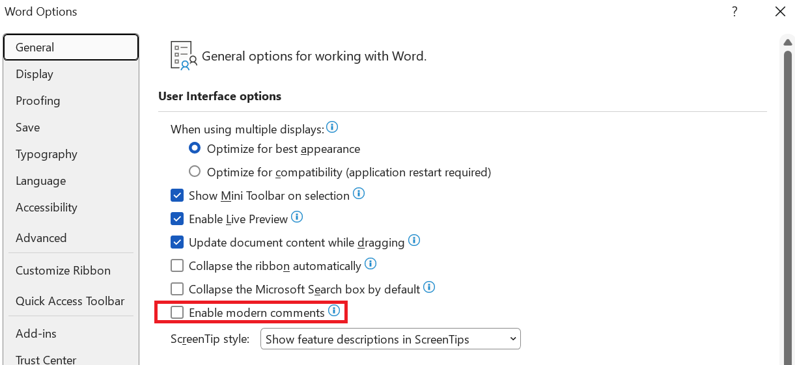Check Collapse the Microsoft Search box
The height and width of the screenshot is (365, 795).
177,289
